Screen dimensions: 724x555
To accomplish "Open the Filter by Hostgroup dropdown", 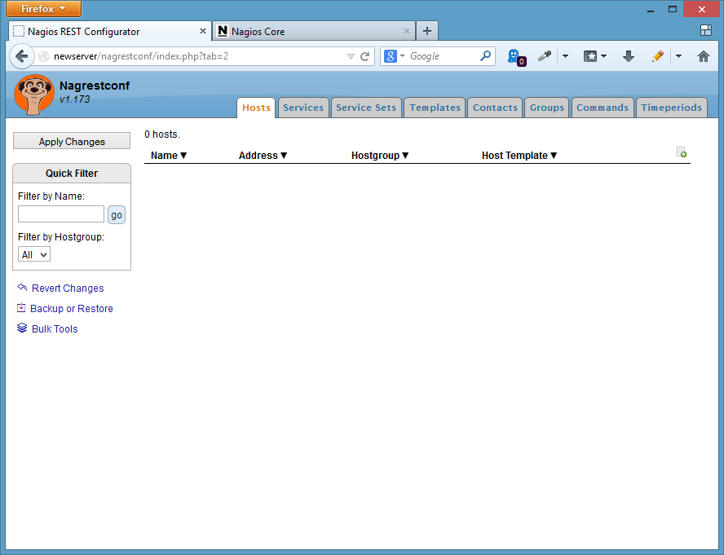I will click(33, 254).
